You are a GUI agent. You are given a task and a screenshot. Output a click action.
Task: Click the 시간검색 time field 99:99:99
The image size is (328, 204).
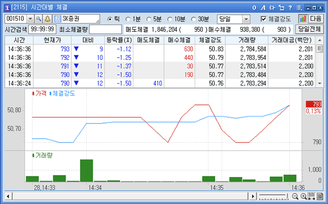(x=42, y=29)
